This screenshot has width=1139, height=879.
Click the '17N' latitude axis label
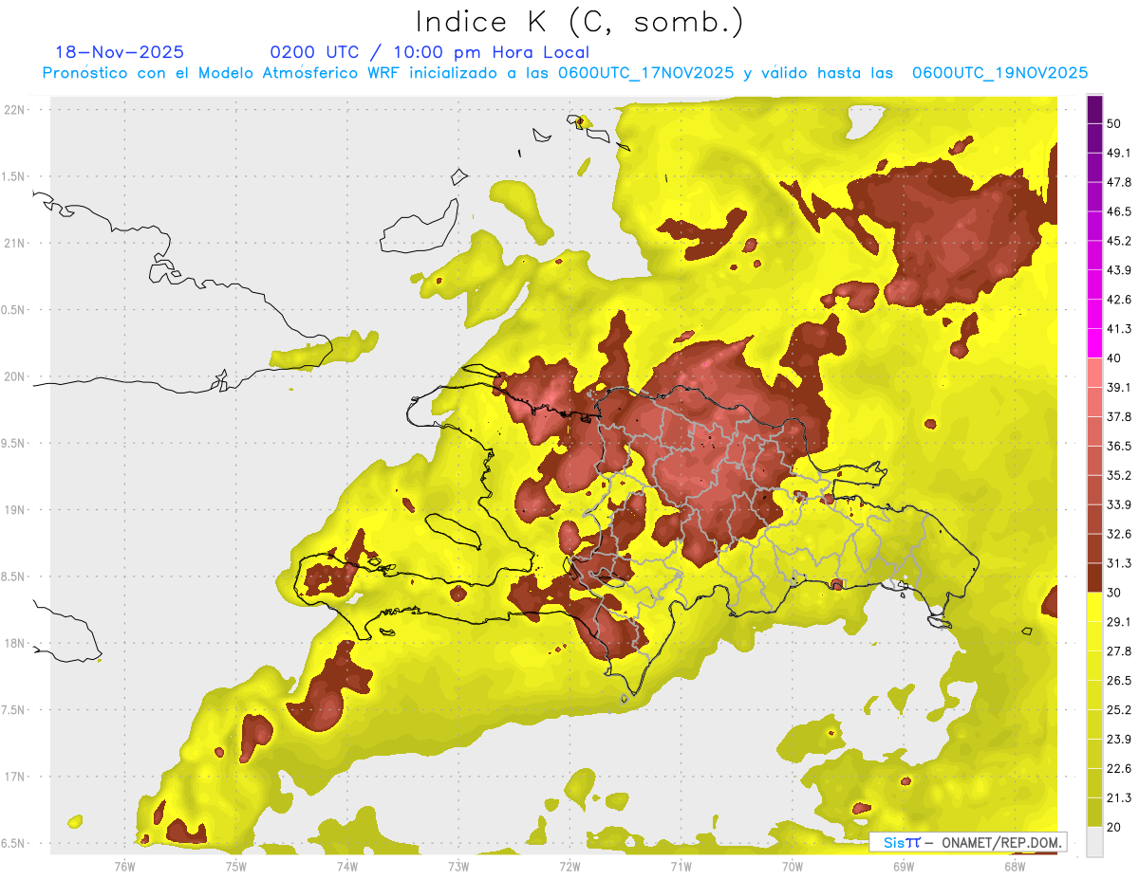[x=16, y=777]
